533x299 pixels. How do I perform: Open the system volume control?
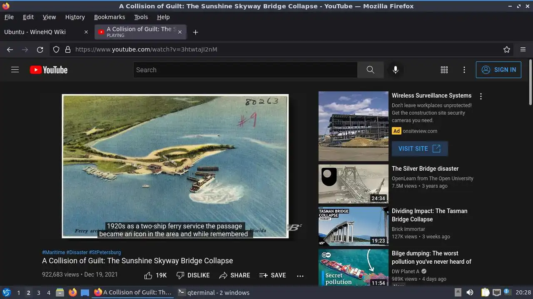point(470,292)
